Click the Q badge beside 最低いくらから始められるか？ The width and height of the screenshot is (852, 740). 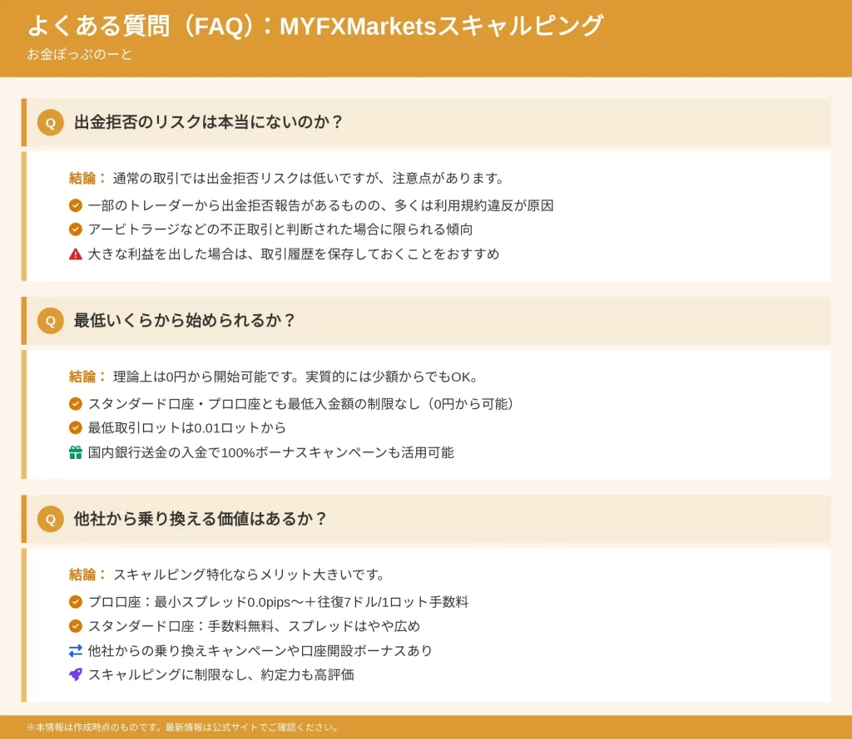click(51, 321)
